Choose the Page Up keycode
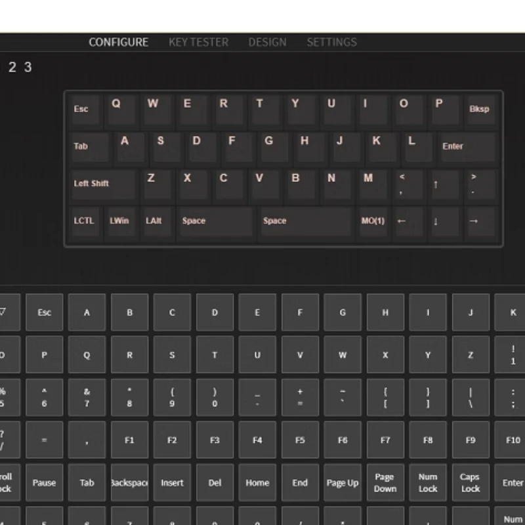Image resolution: width=525 pixels, height=525 pixels. [343, 483]
